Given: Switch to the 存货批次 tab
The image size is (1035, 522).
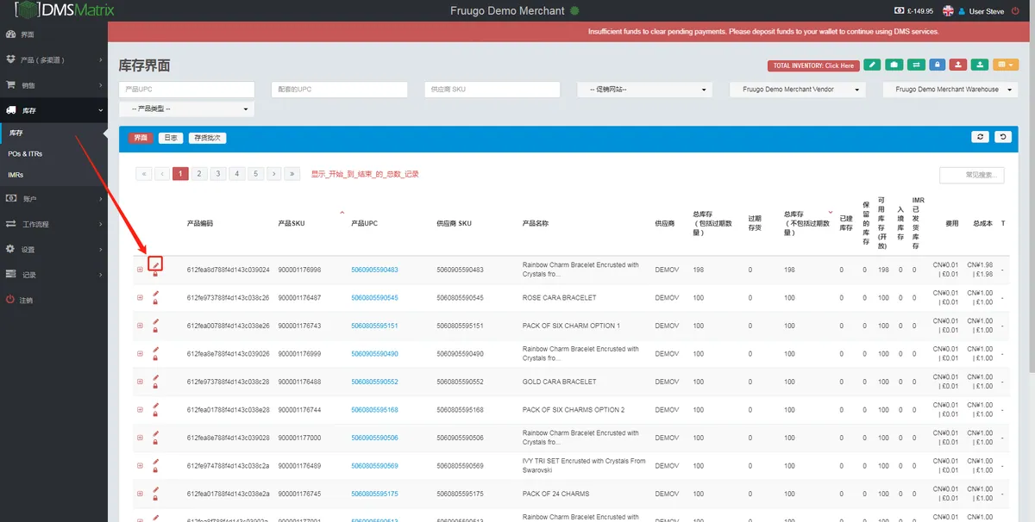Looking at the screenshot, I should point(208,138).
